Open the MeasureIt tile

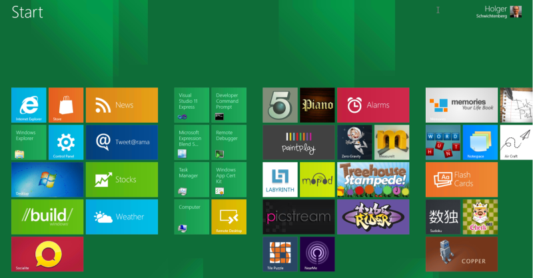392,142
